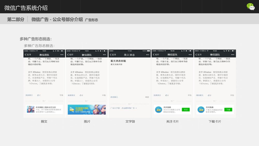Viewport: 259px width, 146px height.
Task: Click the 广告形态 sub-heading
Action: [x=91, y=20]
